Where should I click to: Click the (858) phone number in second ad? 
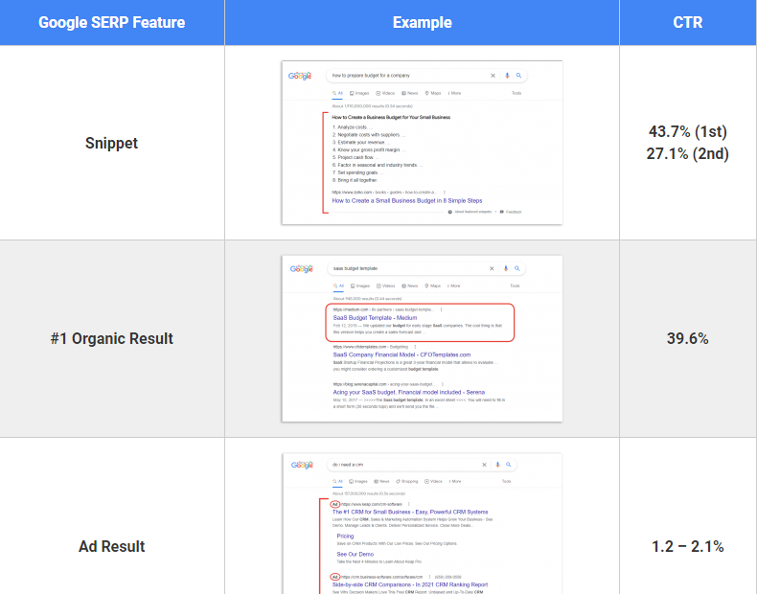click(447, 577)
